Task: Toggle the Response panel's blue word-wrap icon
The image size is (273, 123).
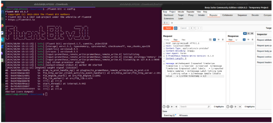Action: coord(244,40)
